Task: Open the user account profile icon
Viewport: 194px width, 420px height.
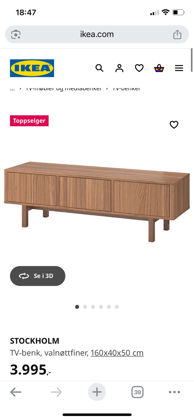Action: [119, 68]
